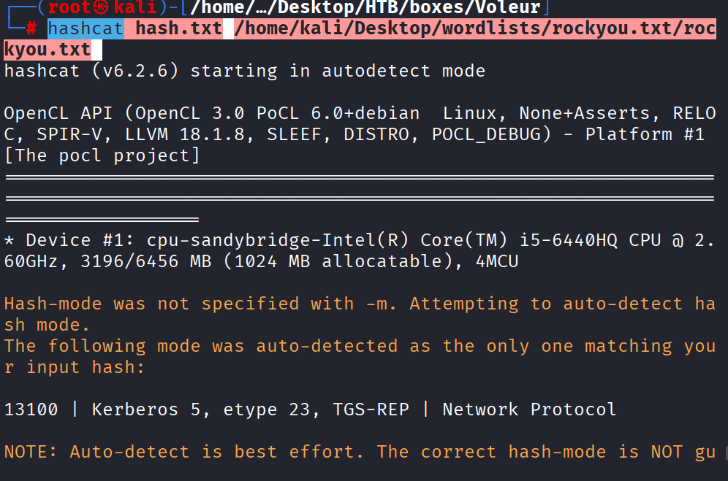The width and height of the screenshot is (728, 481).
Task: Click the '* Device #1' entry
Action: [x=69, y=240]
